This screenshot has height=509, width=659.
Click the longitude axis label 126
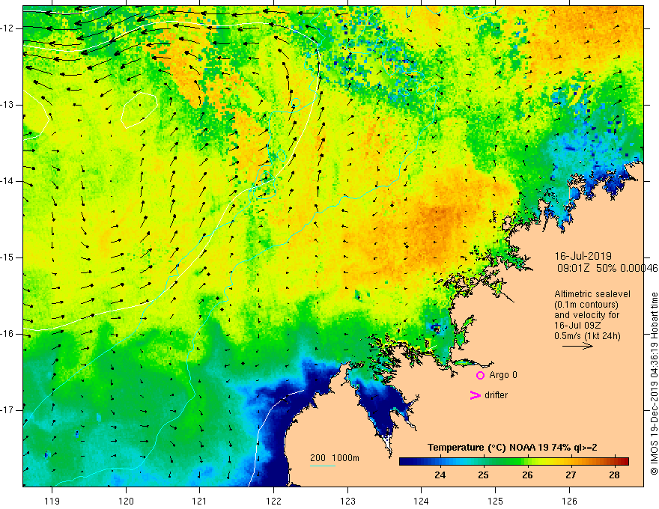[569, 501]
